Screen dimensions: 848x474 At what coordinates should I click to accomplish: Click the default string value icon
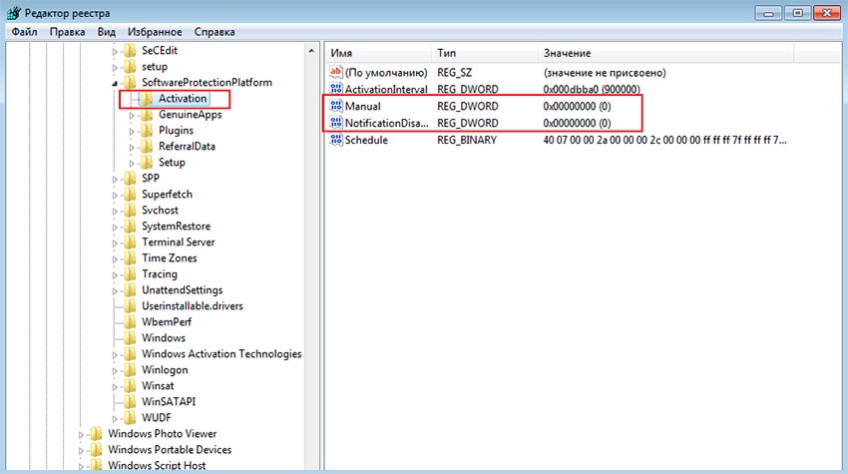click(335, 73)
